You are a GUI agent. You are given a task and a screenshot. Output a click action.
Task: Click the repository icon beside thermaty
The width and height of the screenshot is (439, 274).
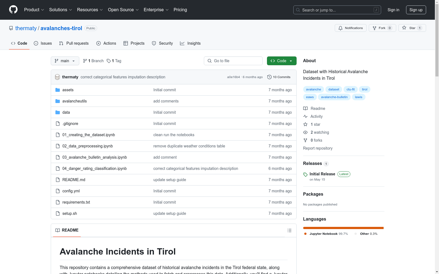pyautogui.click(x=11, y=28)
